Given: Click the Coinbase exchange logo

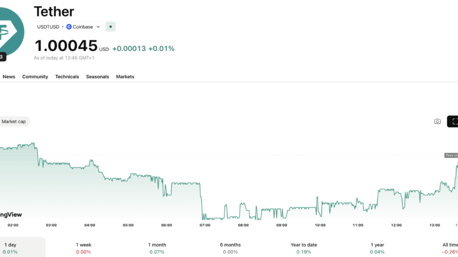Looking at the screenshot, I should click(x=69, y=27).
